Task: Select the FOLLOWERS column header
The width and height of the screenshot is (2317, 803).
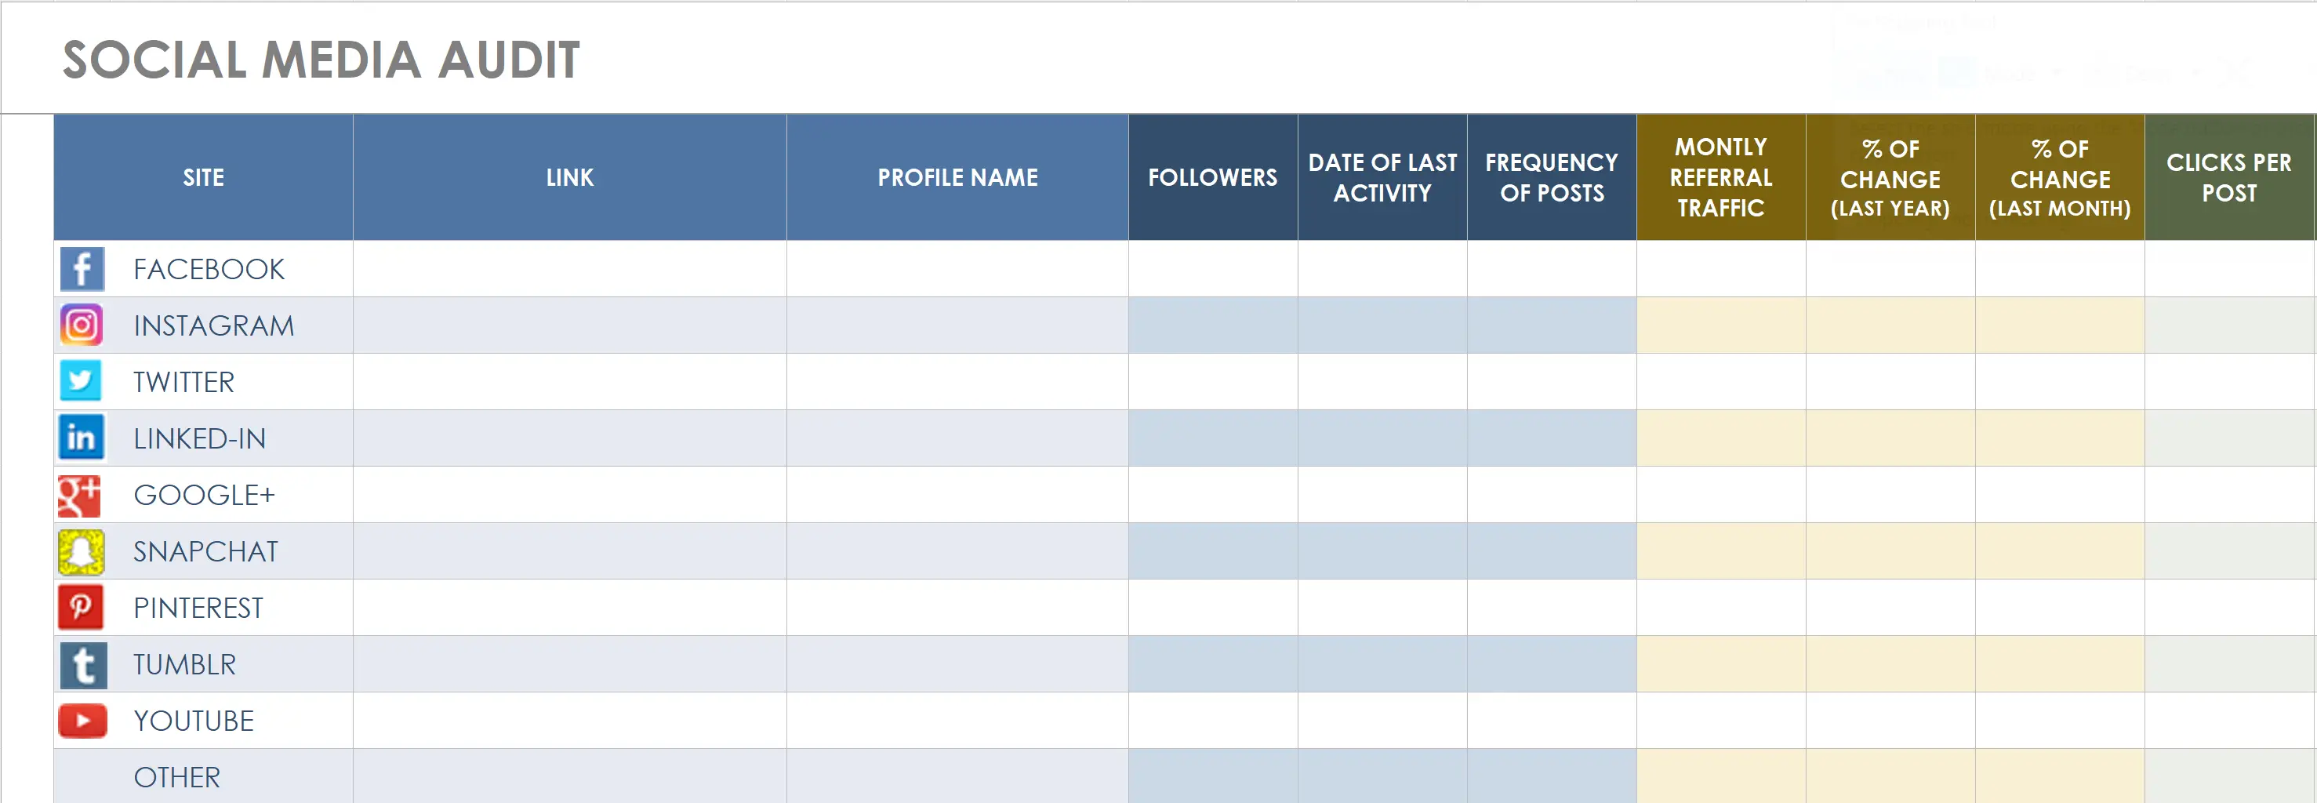Action: pos(1212,177)
